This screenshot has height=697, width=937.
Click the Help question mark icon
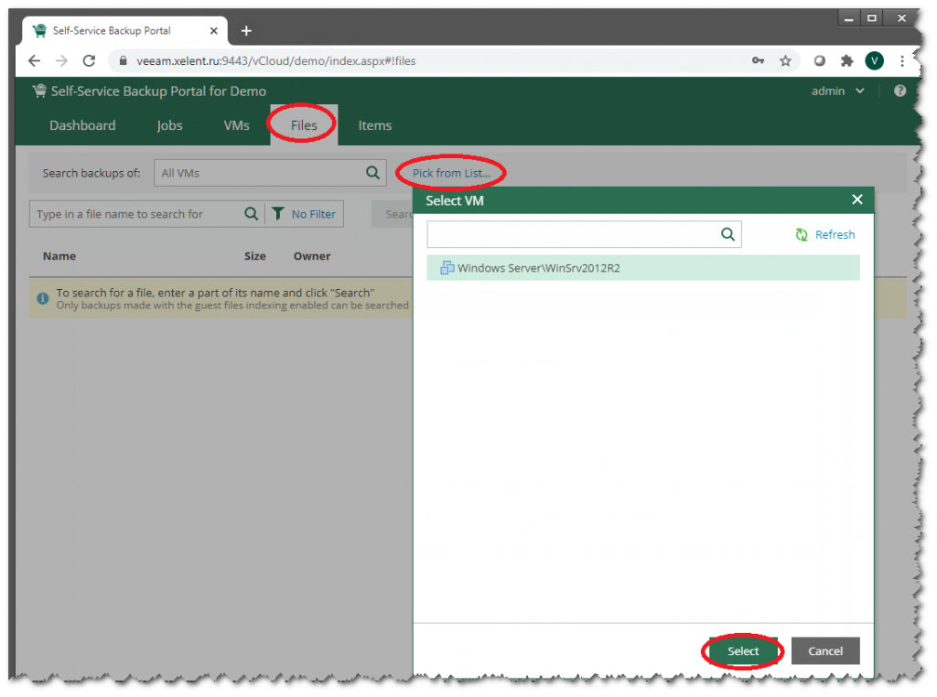[x=900, y=91]
